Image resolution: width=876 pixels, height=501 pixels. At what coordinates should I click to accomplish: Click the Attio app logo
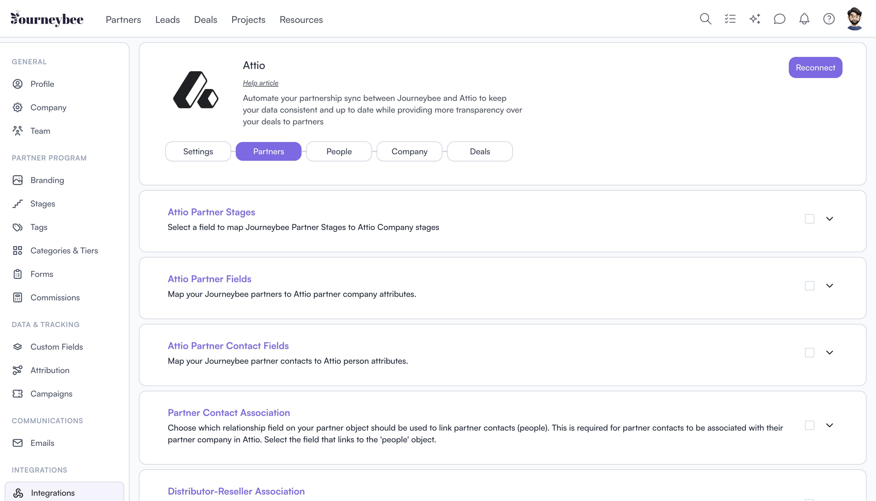coord(196,90)
